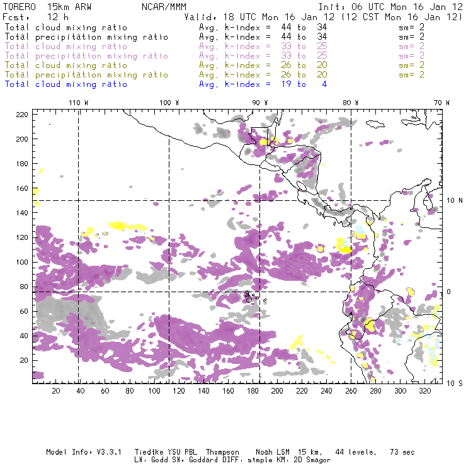Click "k-index = 44 to 34" on top legend row
466x466 pixels.
coord(276,28)
